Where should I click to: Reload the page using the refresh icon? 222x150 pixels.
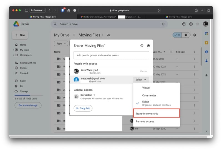point(158,10)
